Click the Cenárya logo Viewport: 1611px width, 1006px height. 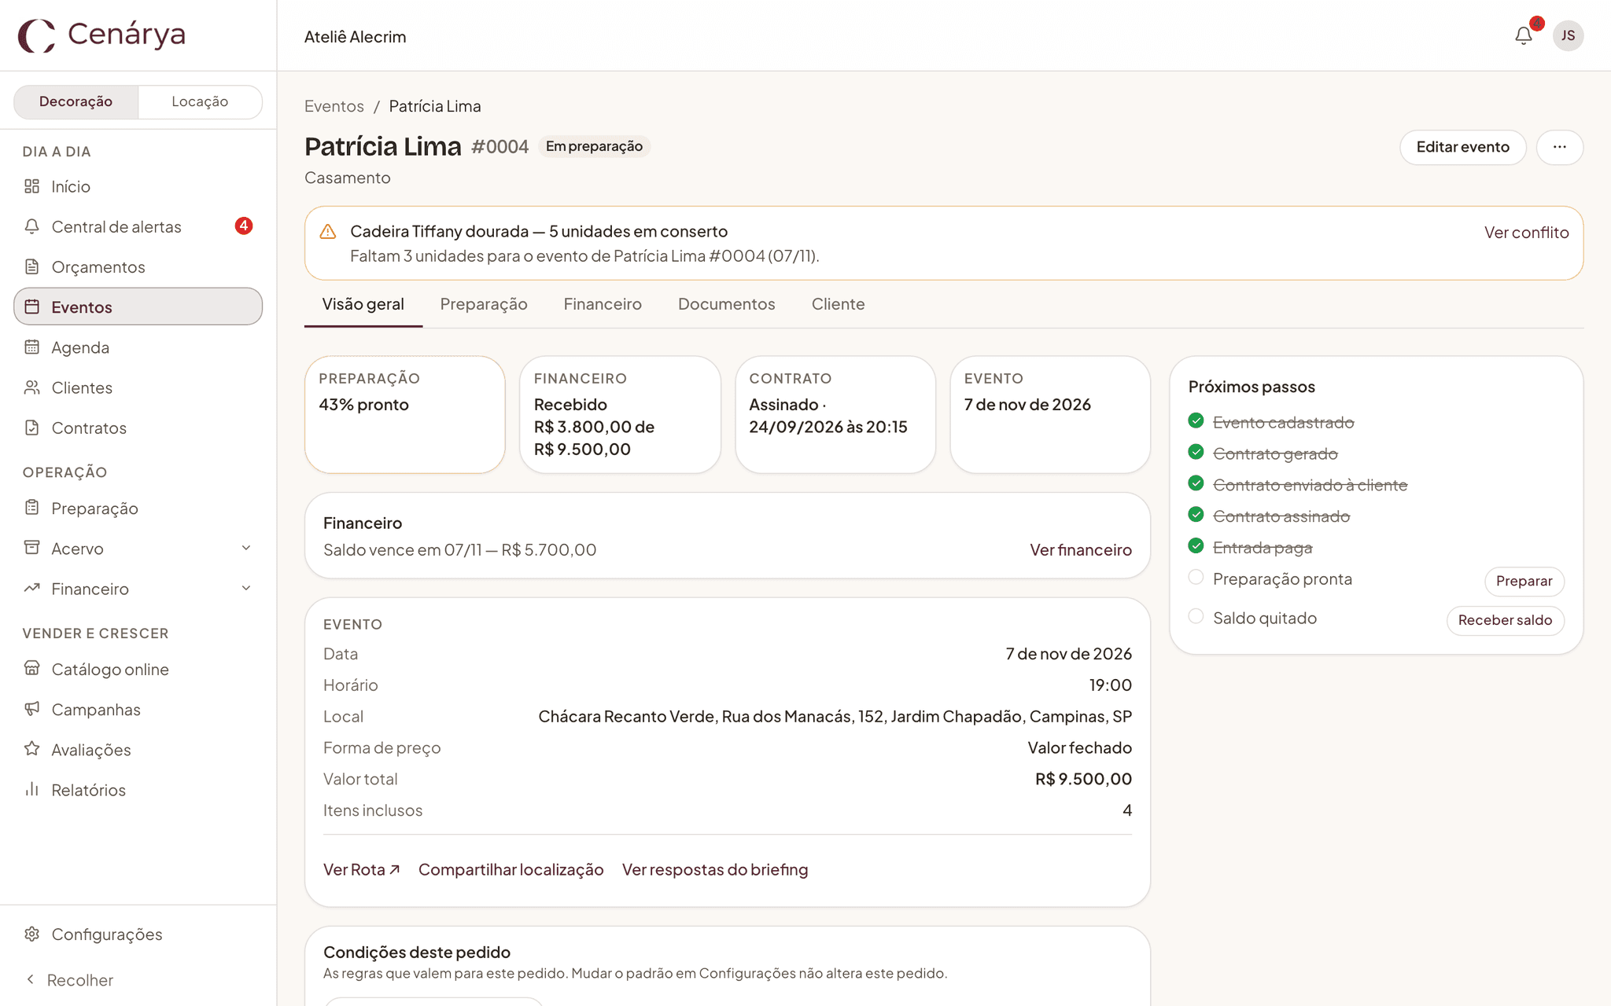point(102,35)
